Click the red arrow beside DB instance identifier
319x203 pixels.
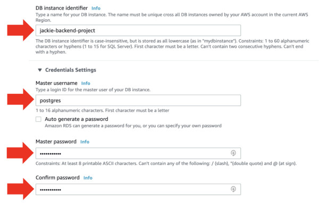(x=21, y=30)
